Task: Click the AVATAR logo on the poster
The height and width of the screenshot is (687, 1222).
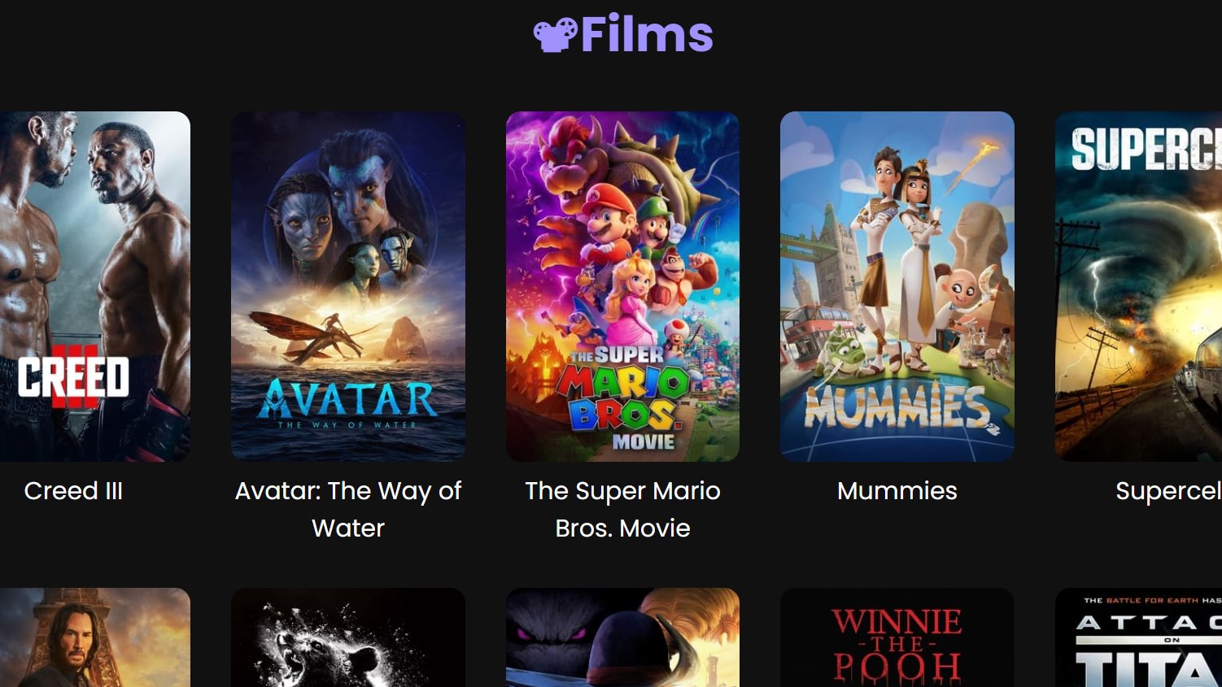Action: tap(347, 398)
